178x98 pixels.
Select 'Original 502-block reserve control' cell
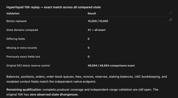28,66
